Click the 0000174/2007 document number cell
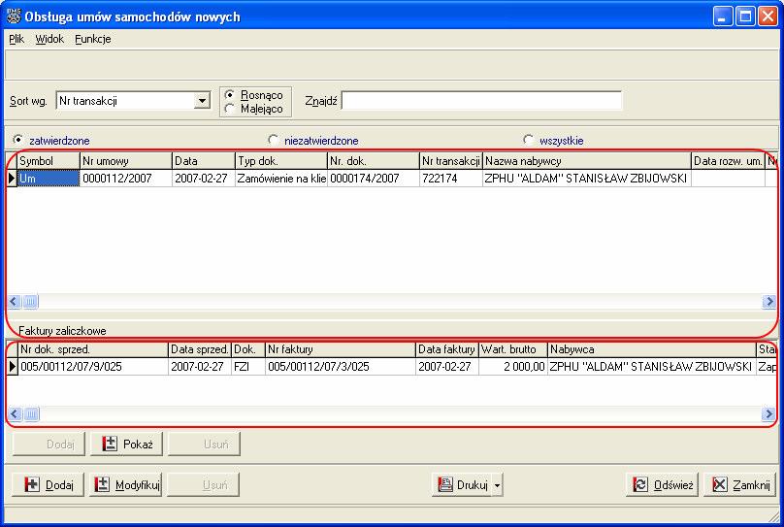The width and height of the screenshot is (784, 527). (374, 179)
